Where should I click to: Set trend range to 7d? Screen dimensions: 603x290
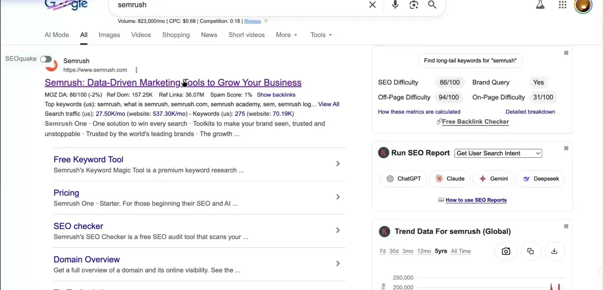coord(383,251)
